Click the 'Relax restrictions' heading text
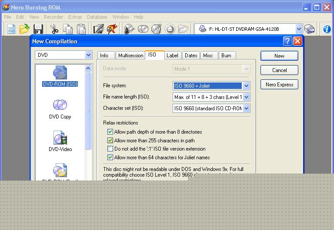 120,123
